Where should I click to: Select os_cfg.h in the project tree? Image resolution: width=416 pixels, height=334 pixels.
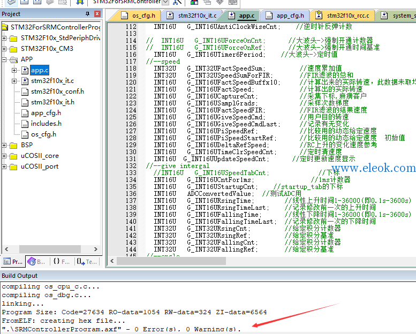[x=43, y=134]
